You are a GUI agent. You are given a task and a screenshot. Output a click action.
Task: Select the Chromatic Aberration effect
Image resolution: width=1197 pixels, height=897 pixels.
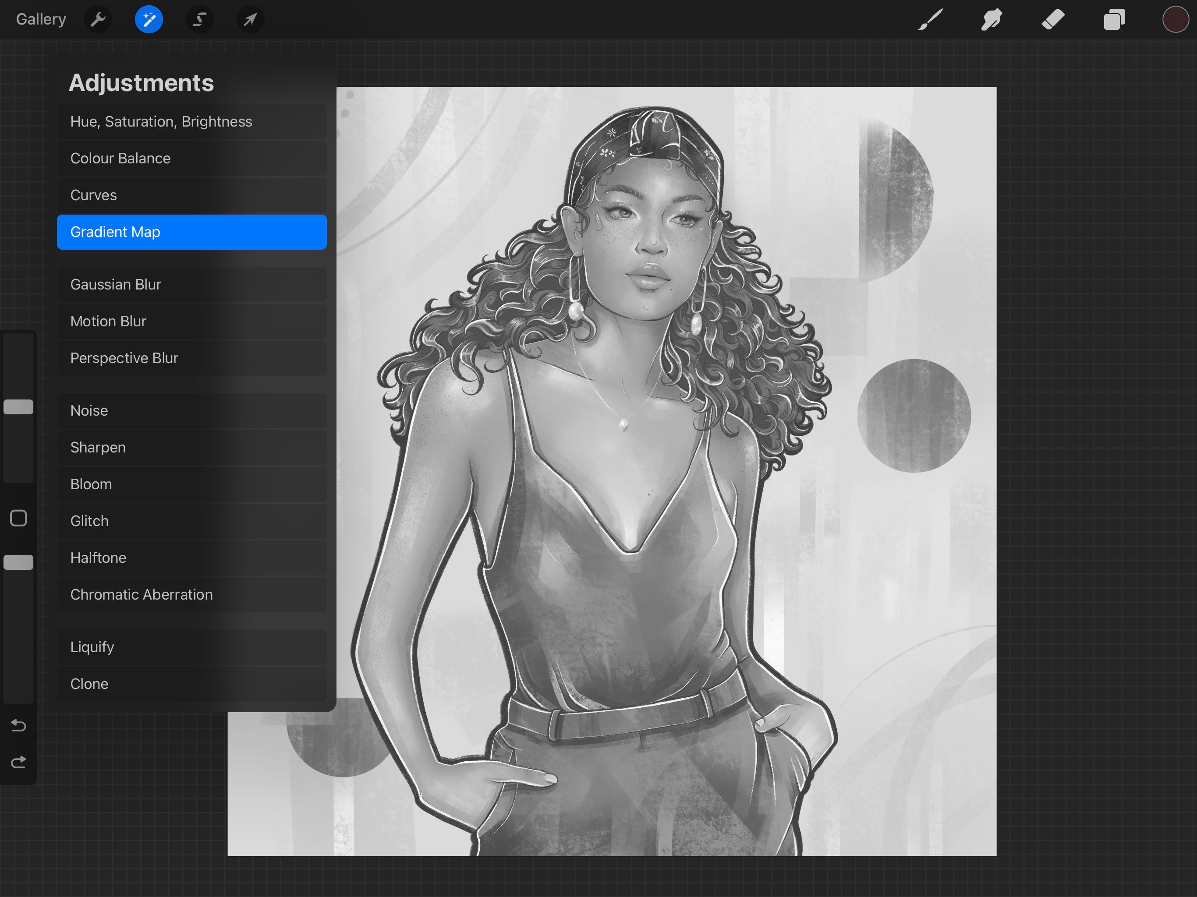(x=191, y=594)
